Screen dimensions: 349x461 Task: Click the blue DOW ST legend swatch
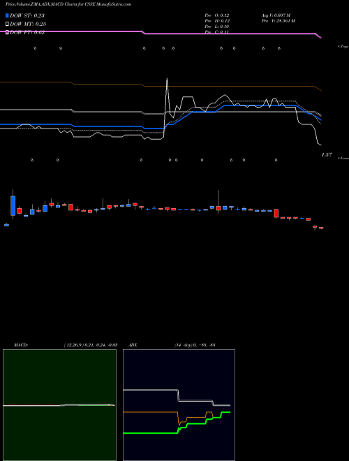7,15
